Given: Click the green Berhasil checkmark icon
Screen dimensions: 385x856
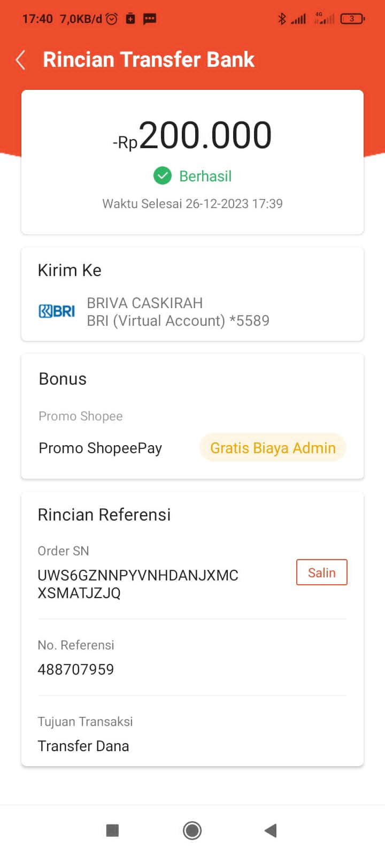Looking at the screenshot, I should [x=163, y=175].
